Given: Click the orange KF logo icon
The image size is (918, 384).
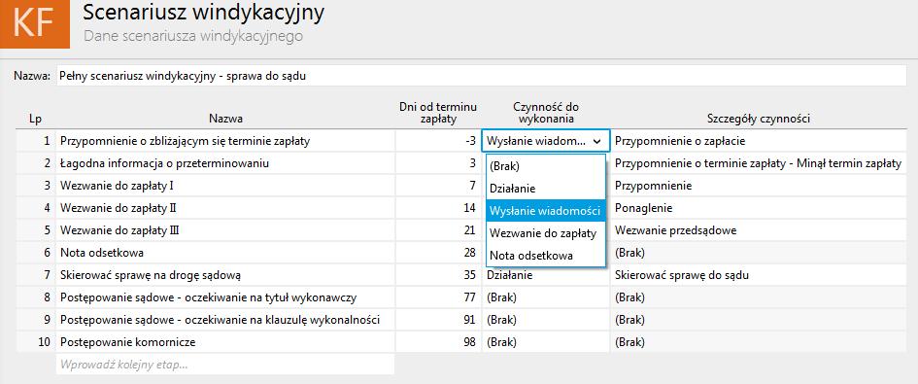Looking at the screenshot, I should coord(35,24).
